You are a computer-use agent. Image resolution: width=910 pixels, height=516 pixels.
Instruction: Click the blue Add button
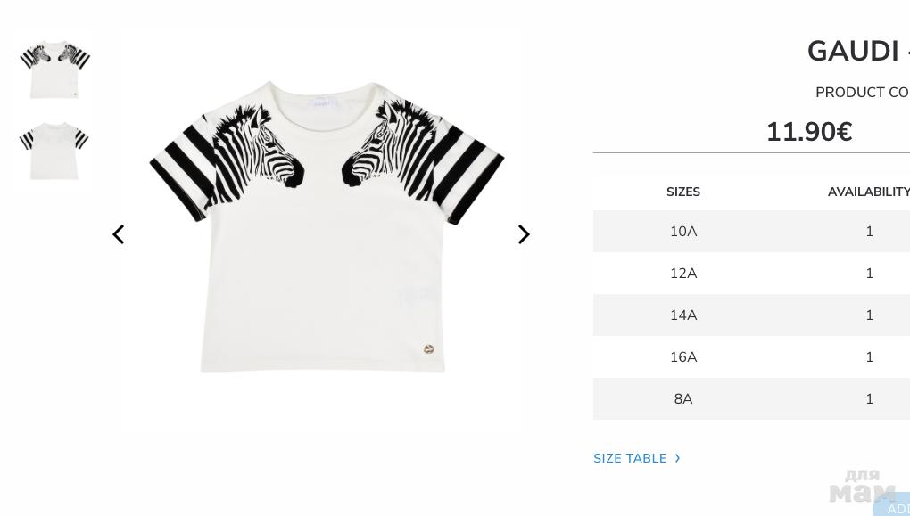click(892, 505)
